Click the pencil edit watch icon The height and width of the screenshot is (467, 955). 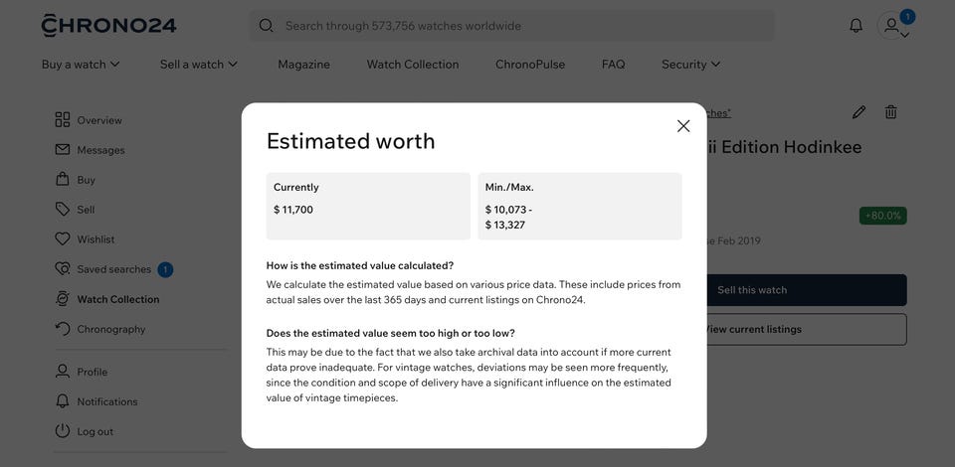859,112
